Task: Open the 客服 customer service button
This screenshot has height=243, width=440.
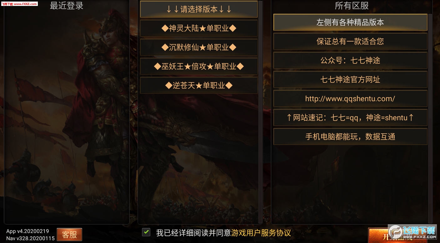Action: tap(69, 235)
